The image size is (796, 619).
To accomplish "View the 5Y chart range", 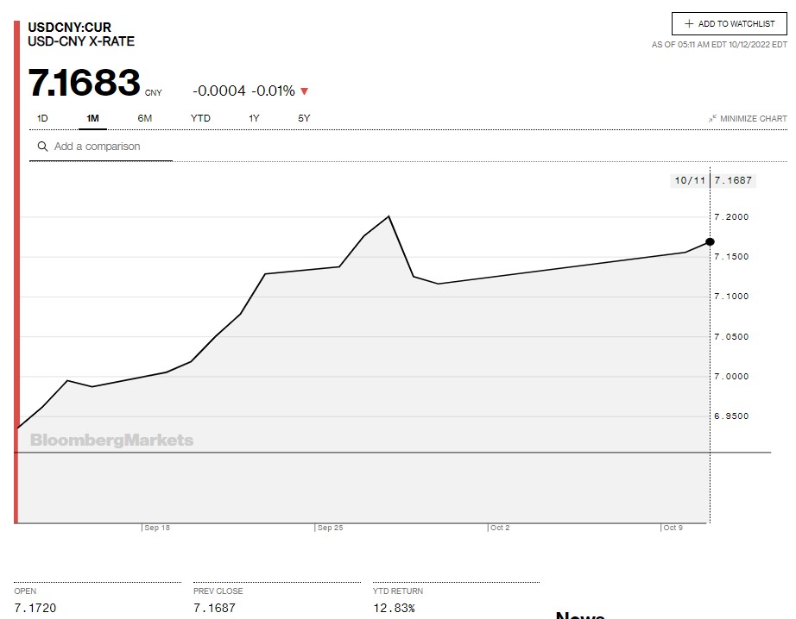I will (304, 118).
